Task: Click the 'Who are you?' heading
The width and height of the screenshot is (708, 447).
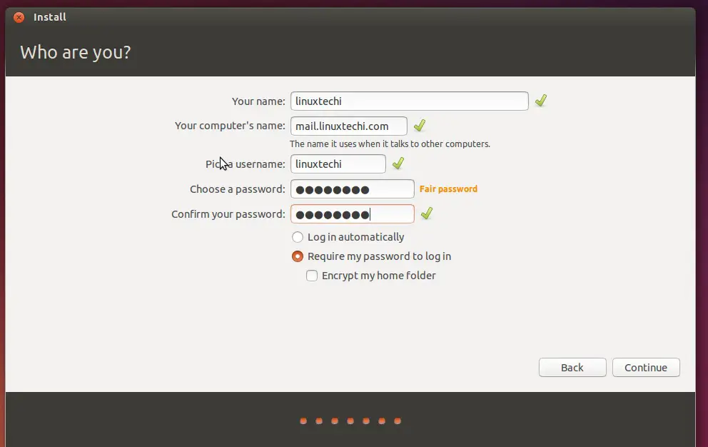Action: pos(76,52)
